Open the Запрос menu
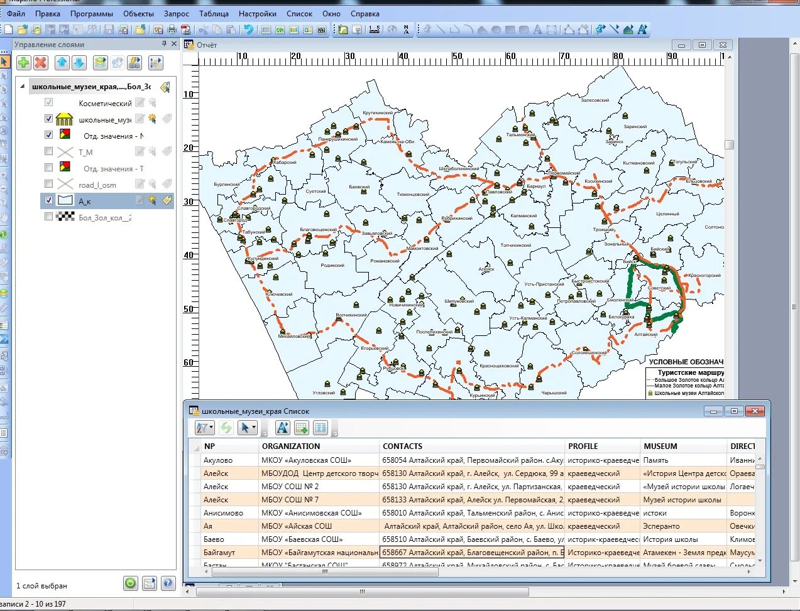Screen dimensions: 800x611 [x=177, y=13]
